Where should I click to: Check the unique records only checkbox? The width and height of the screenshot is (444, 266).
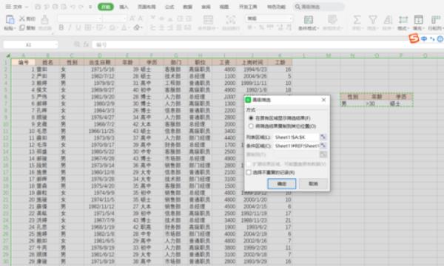249,172
